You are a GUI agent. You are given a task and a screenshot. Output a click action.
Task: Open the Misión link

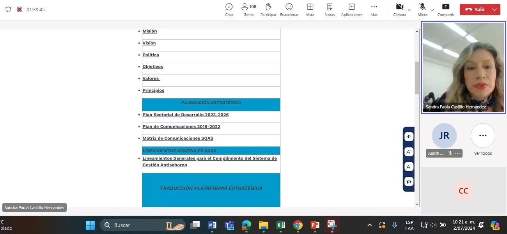(x=150, y=31)
